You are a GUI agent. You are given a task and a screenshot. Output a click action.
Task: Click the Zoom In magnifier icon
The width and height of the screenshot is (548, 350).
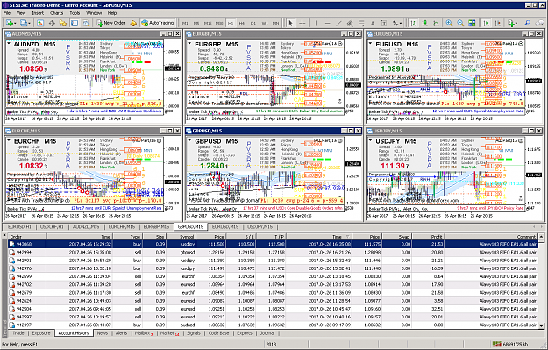click(x=449, y=23)
